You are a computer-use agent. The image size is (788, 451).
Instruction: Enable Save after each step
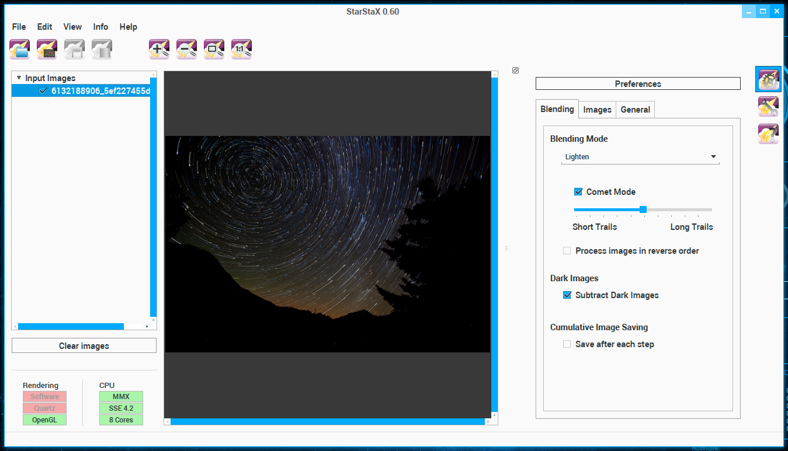point(567,344)
